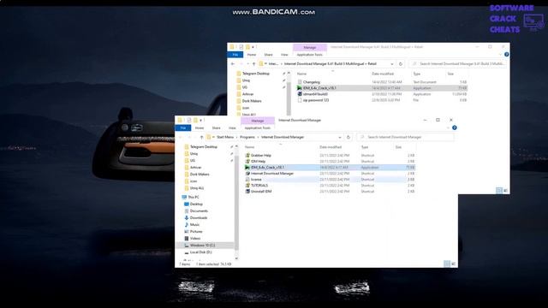Click Search Internet Download Manager field in front window
Screen dimensions: 548x308
(405, 137)
